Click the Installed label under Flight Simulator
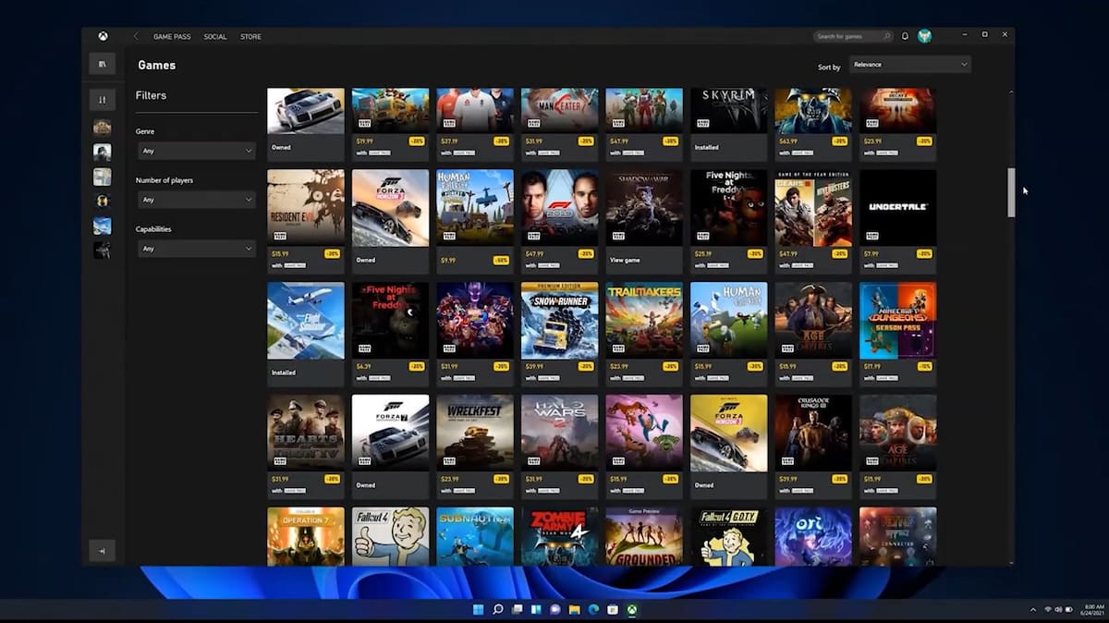The height and width of the screenshot is (623, 1109). (284, 373)
